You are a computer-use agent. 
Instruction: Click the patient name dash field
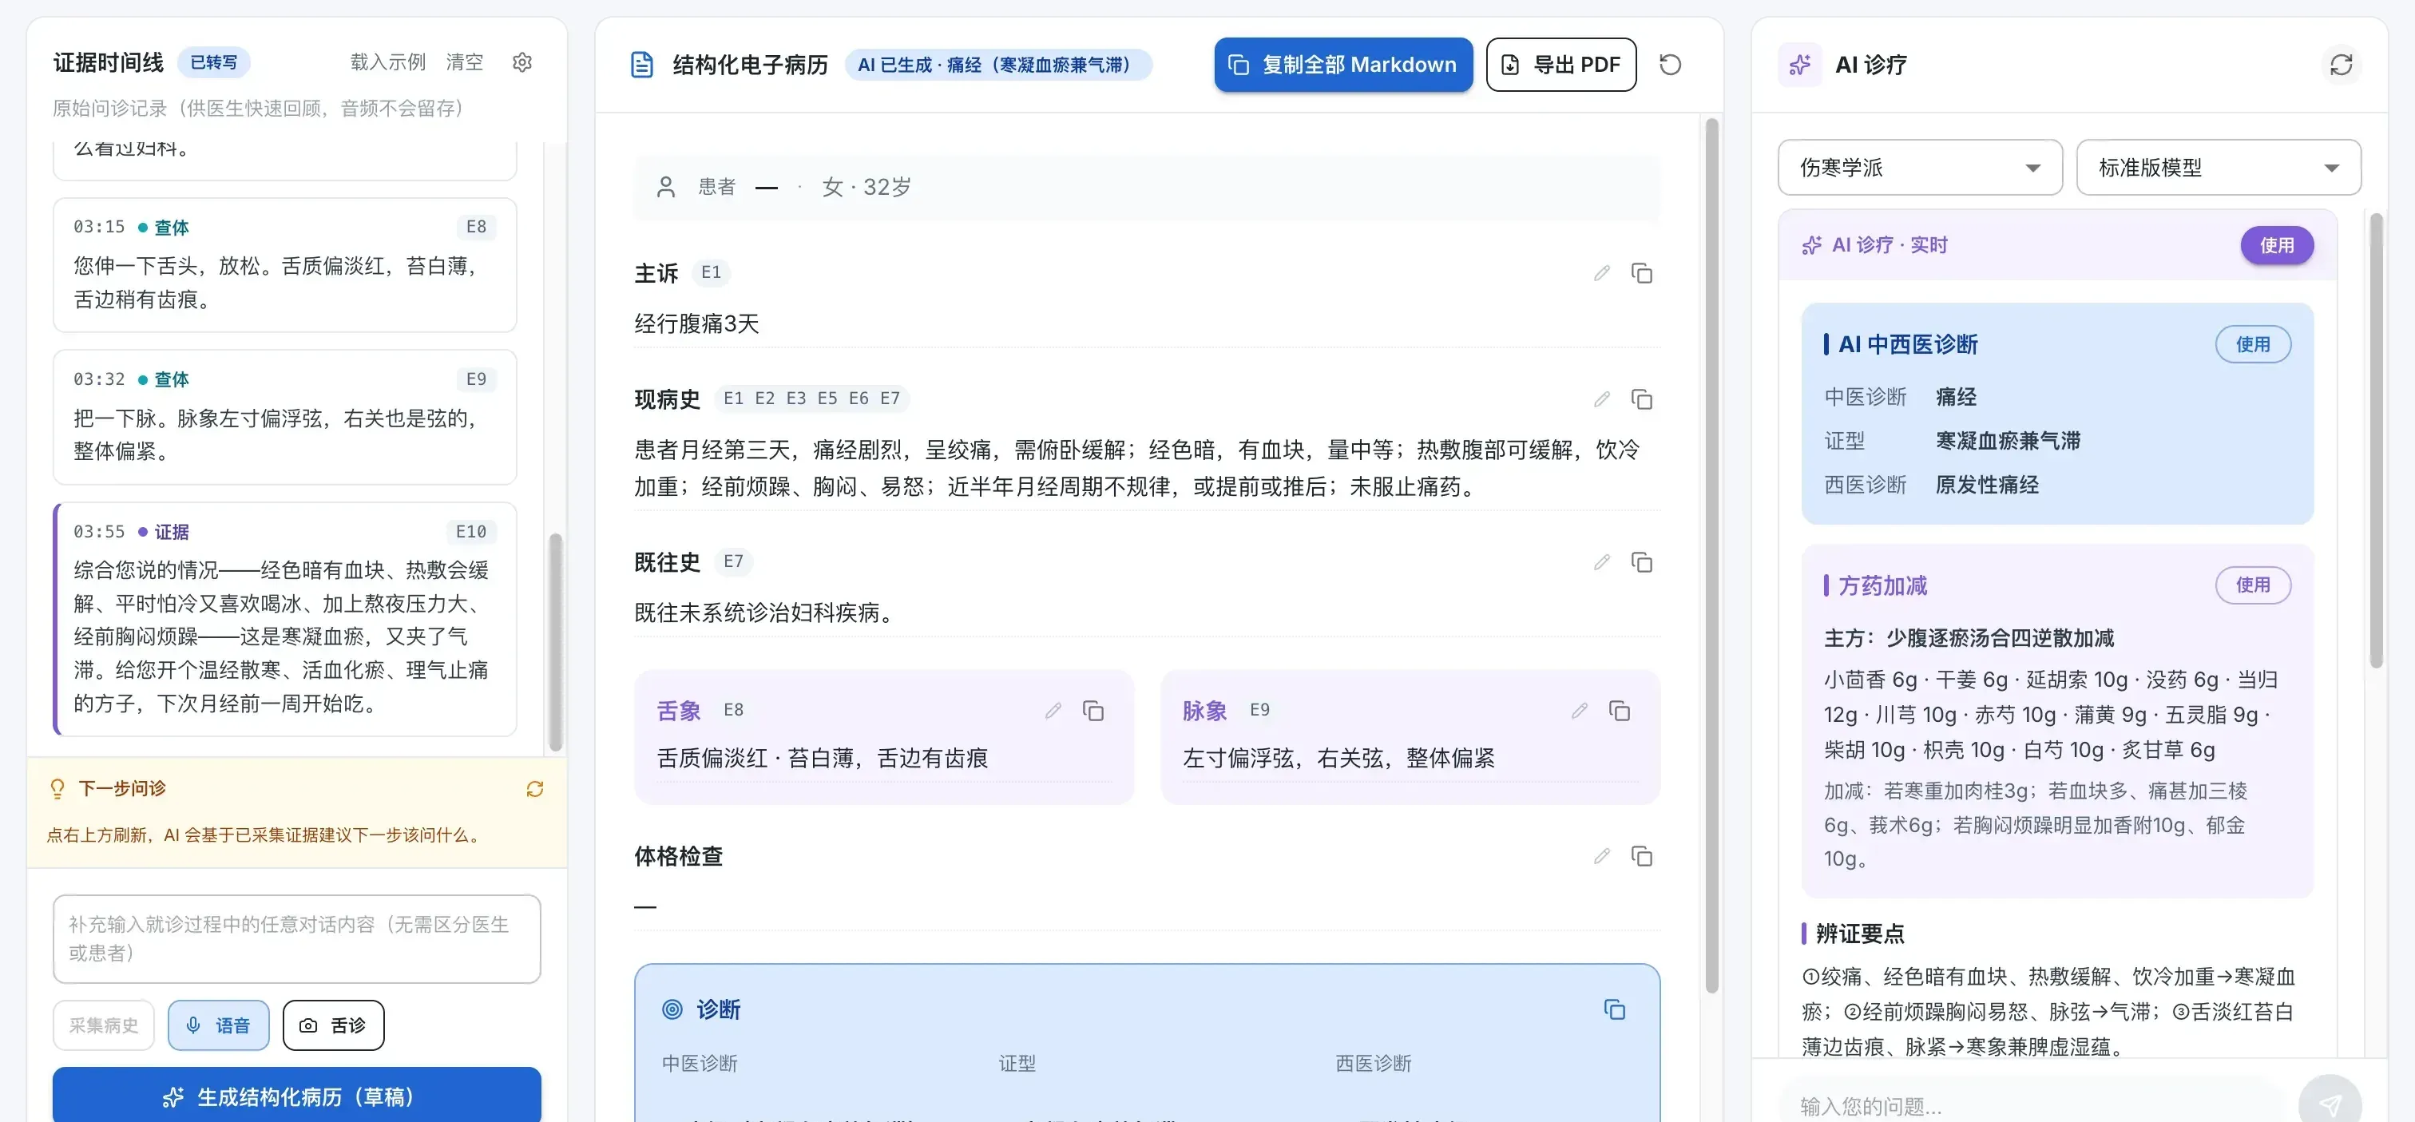tap(766, 188)
